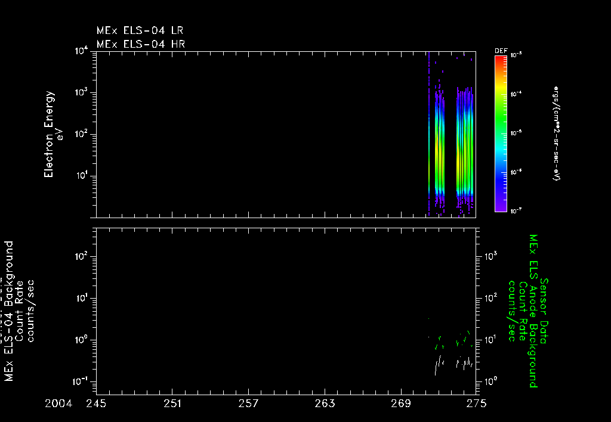
Task: Click the '10^-7' color bar bottom label
Action: click(x=516, y=211)
